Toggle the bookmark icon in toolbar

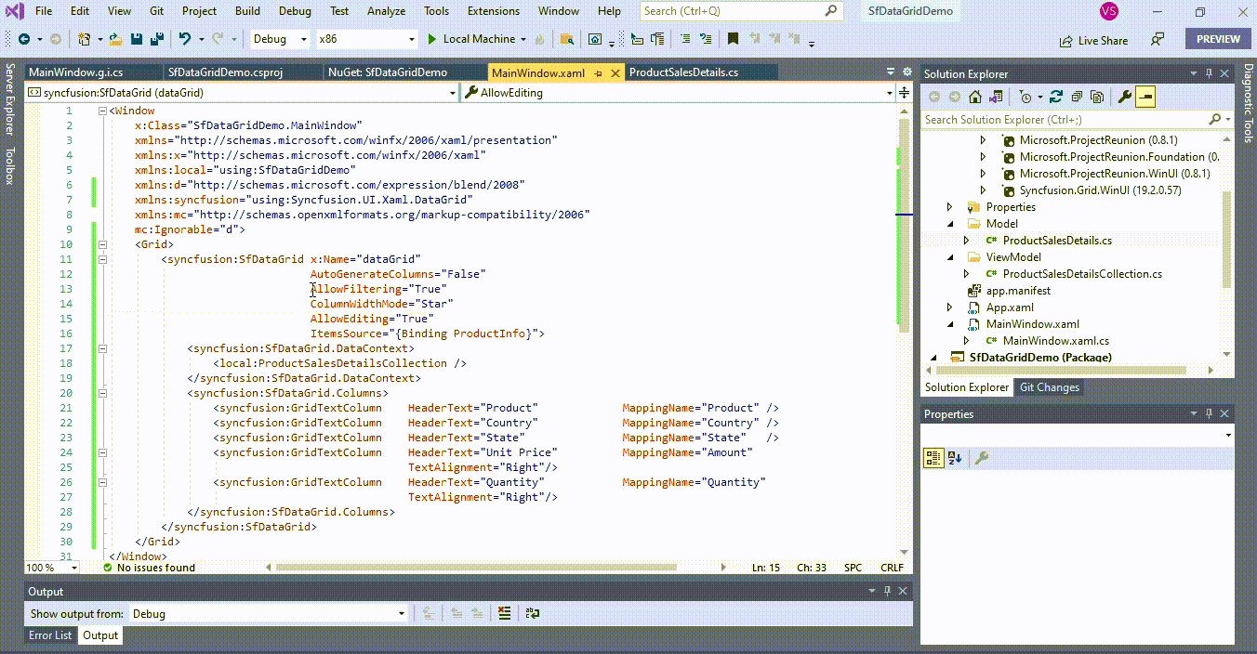coord(733,39)
